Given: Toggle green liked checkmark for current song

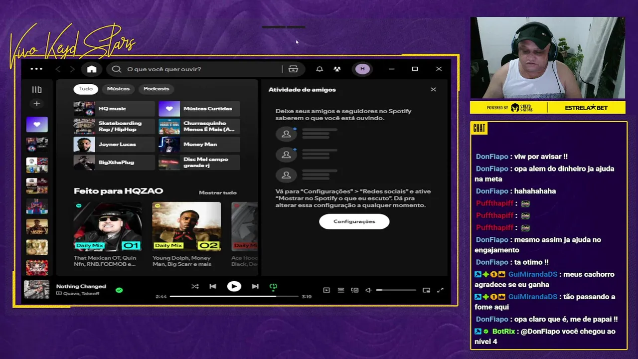Looking at the screenshot, I should tap(119, 290).
